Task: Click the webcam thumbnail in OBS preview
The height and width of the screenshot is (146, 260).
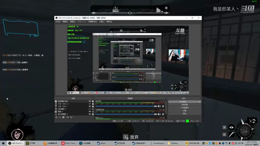Action: click(178, 55)
